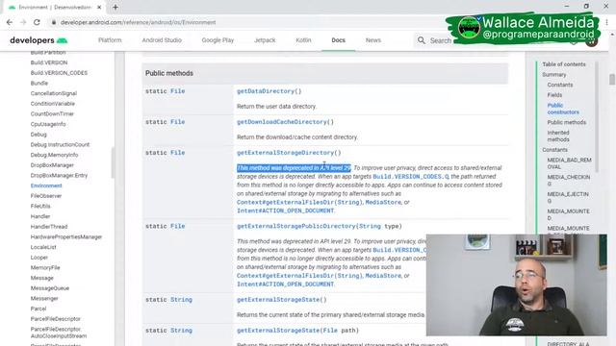Open the Google Play nav tab
This screenshot has height=346, width=616.
pyautogui.click(x=218, y=40)
